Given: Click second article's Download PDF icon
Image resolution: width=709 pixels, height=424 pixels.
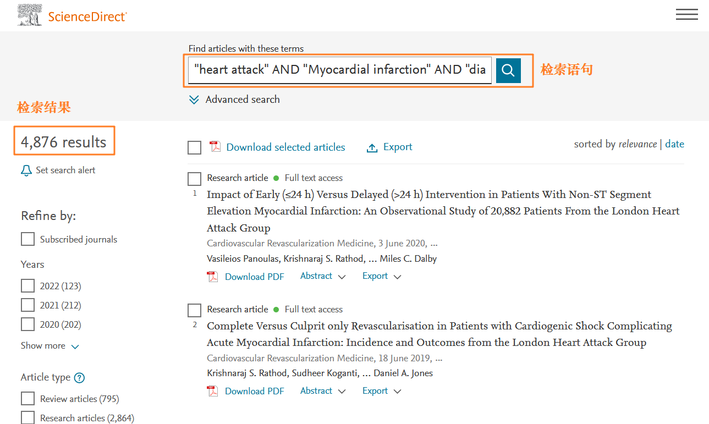Looking at the screenshot, I should 212,391.
